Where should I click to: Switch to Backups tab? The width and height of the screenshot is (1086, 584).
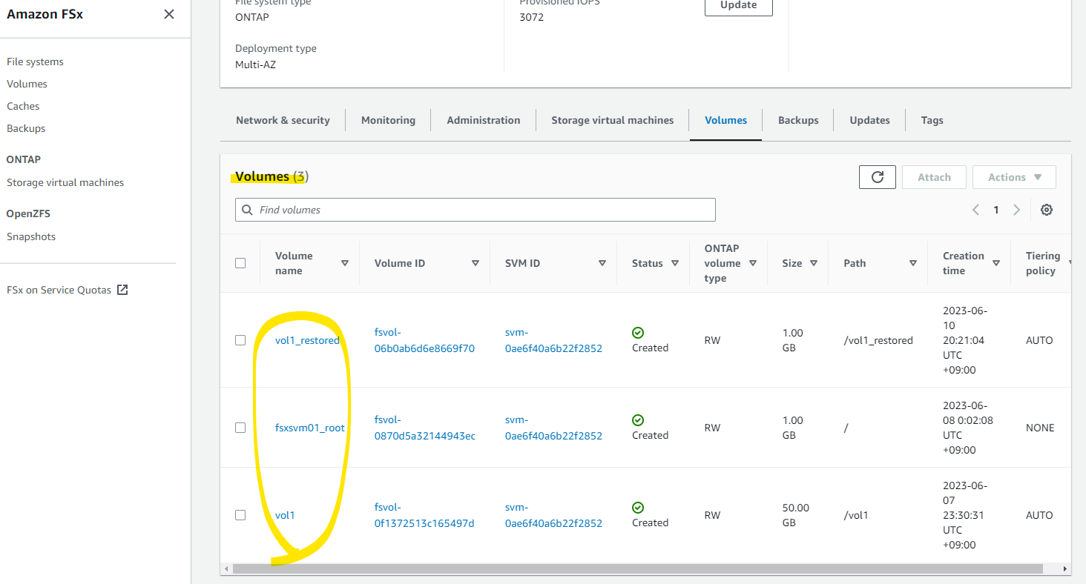[798, 120]
